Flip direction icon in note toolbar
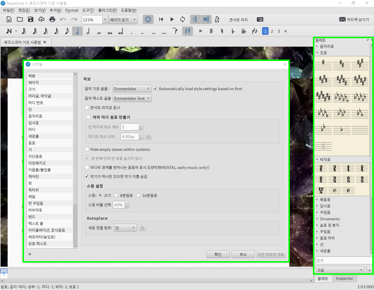Screen dimensions: 374x290 pyautogui.click(x=254, y=31)
